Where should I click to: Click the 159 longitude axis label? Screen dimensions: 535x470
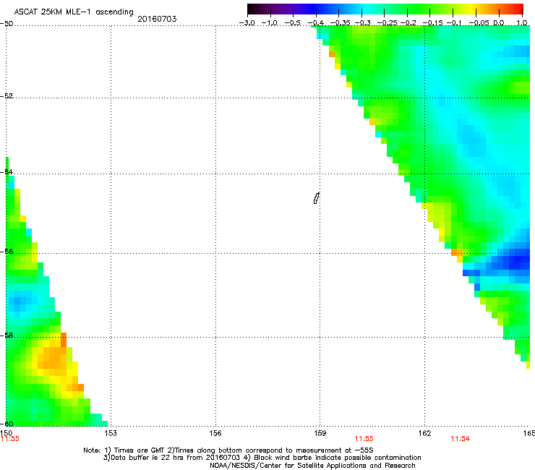[x=320, y=433]
